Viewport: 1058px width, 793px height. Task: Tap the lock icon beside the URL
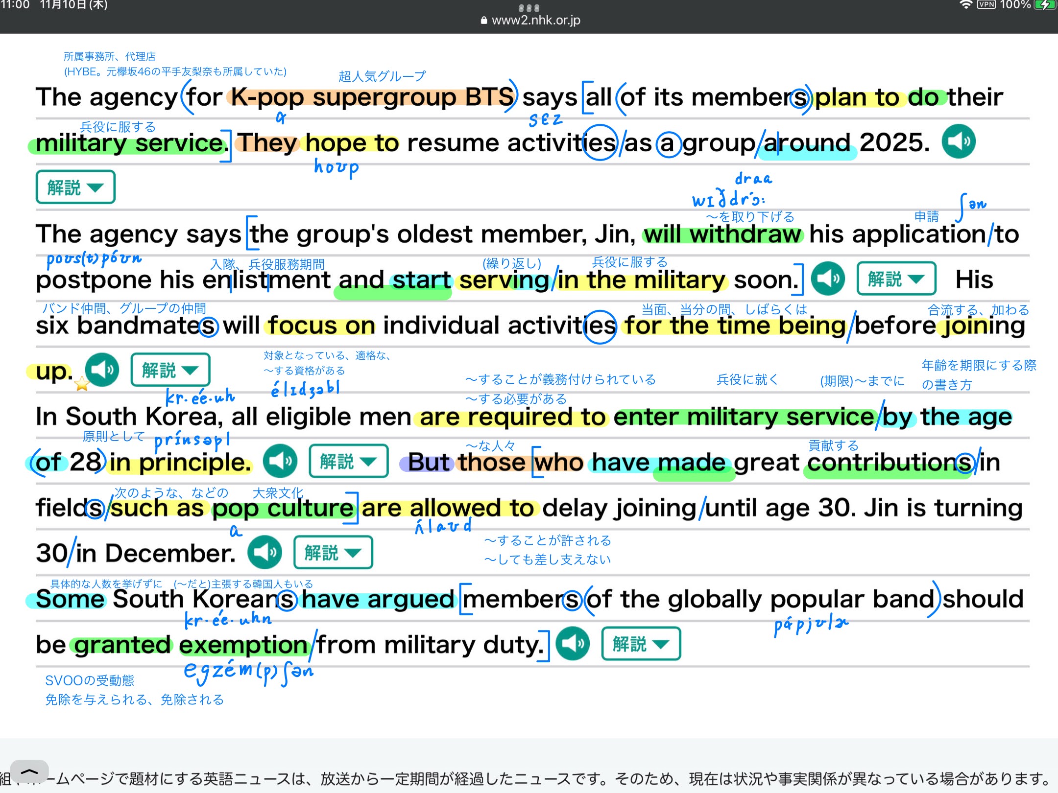[x=484, y=20]
